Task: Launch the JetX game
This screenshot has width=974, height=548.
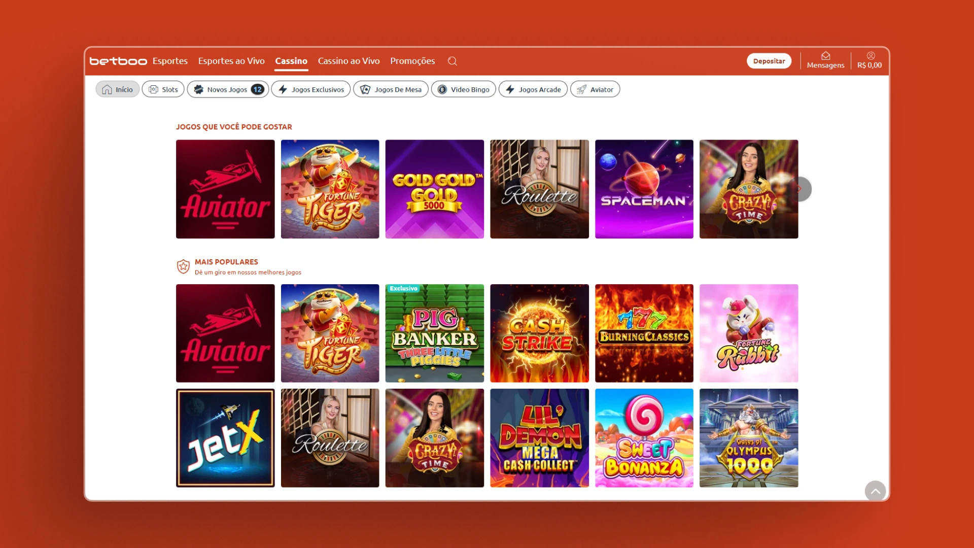Action: (x=225, y=438)
